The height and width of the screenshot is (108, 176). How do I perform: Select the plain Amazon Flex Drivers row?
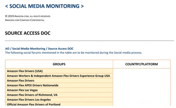[x=21, y=81]
